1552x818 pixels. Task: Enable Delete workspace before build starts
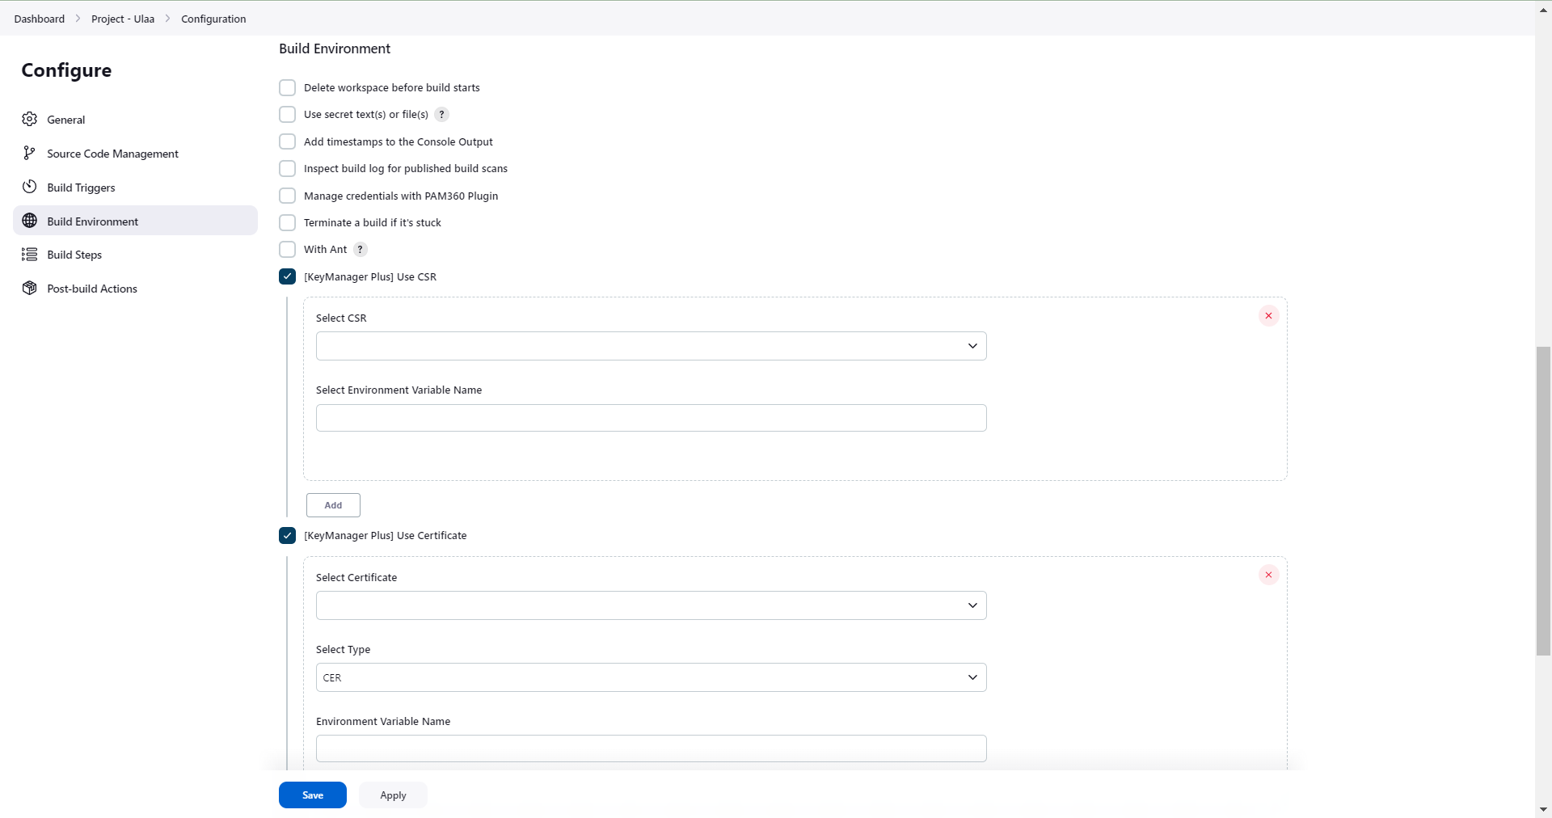(x=288, y=87)
